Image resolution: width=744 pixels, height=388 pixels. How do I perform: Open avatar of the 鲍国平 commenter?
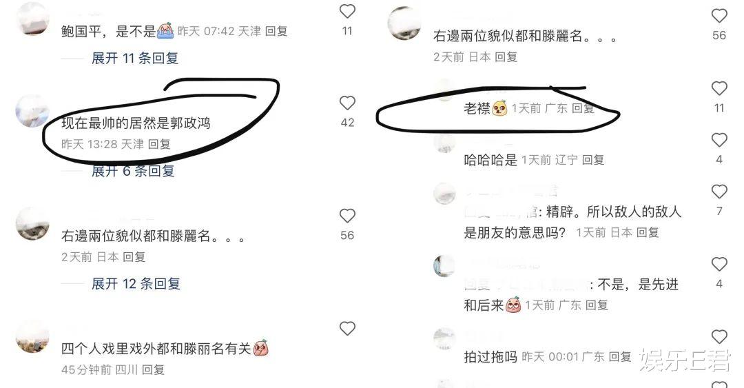click(x=32, y=18)
